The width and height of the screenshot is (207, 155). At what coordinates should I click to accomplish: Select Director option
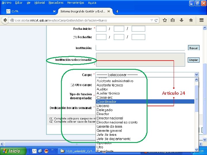click(145, 114)
